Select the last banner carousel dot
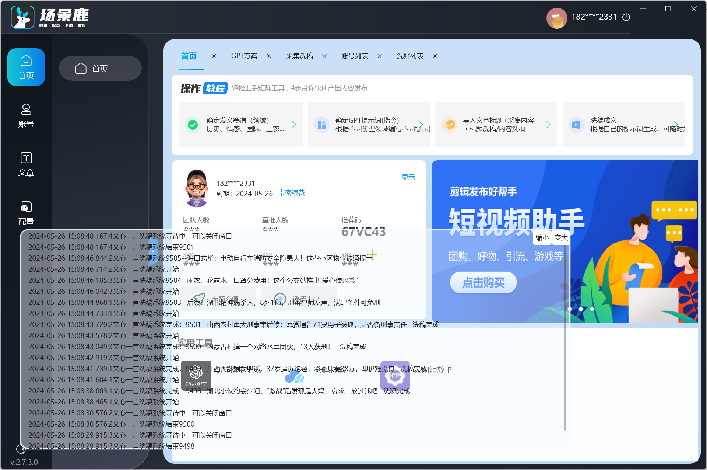 [x=592, y=309]
